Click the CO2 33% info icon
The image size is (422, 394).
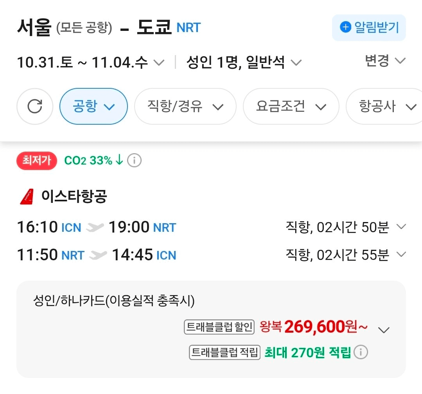pos(134,161)
